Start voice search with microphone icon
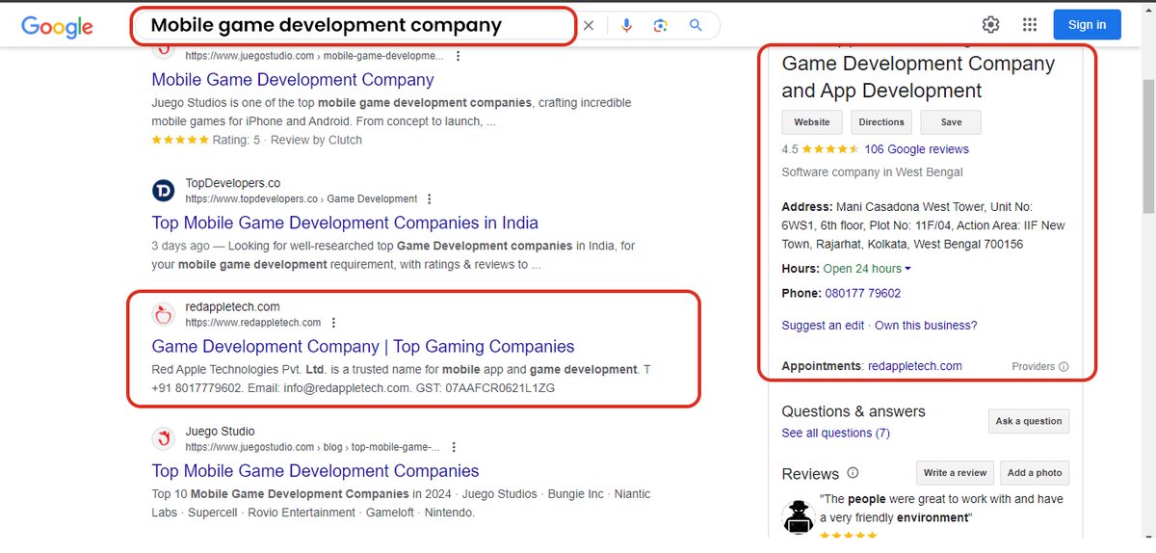 (x=626, y=25)
